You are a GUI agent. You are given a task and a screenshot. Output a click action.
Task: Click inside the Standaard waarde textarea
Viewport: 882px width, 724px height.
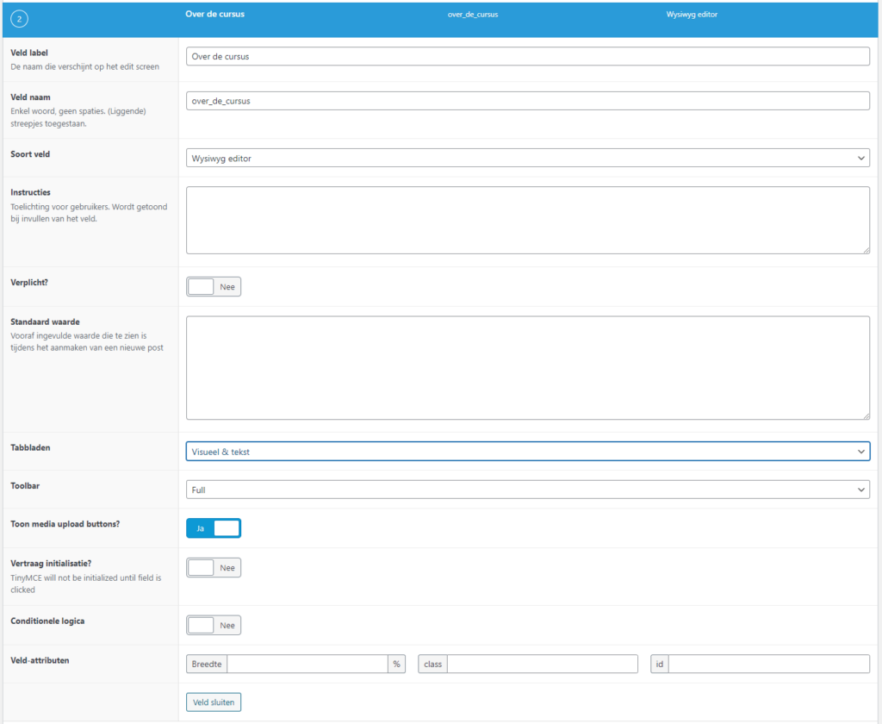(x=528, y=368)
